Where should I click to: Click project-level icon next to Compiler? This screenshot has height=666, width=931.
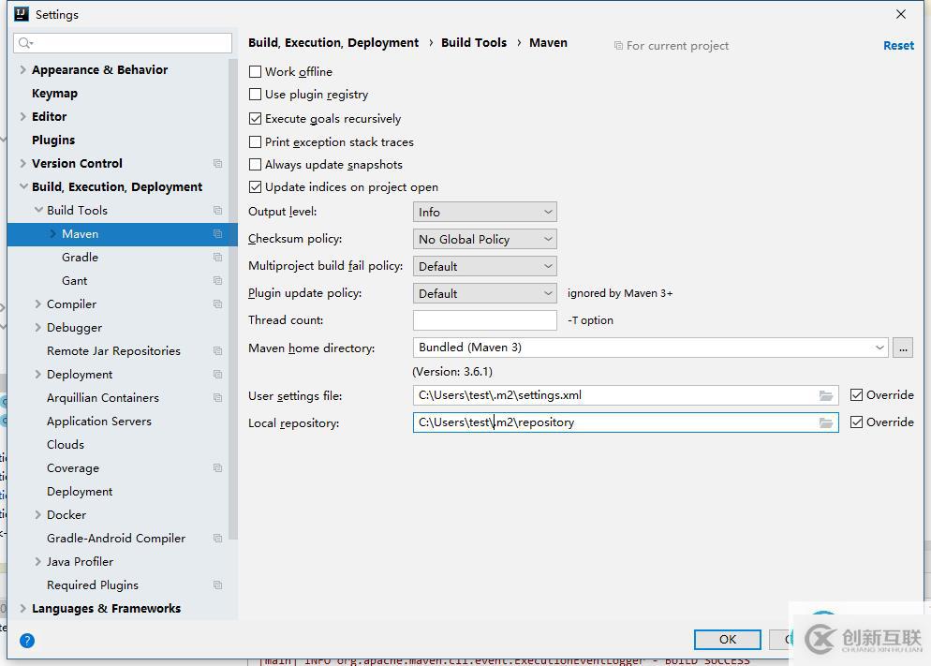[218, 303]
